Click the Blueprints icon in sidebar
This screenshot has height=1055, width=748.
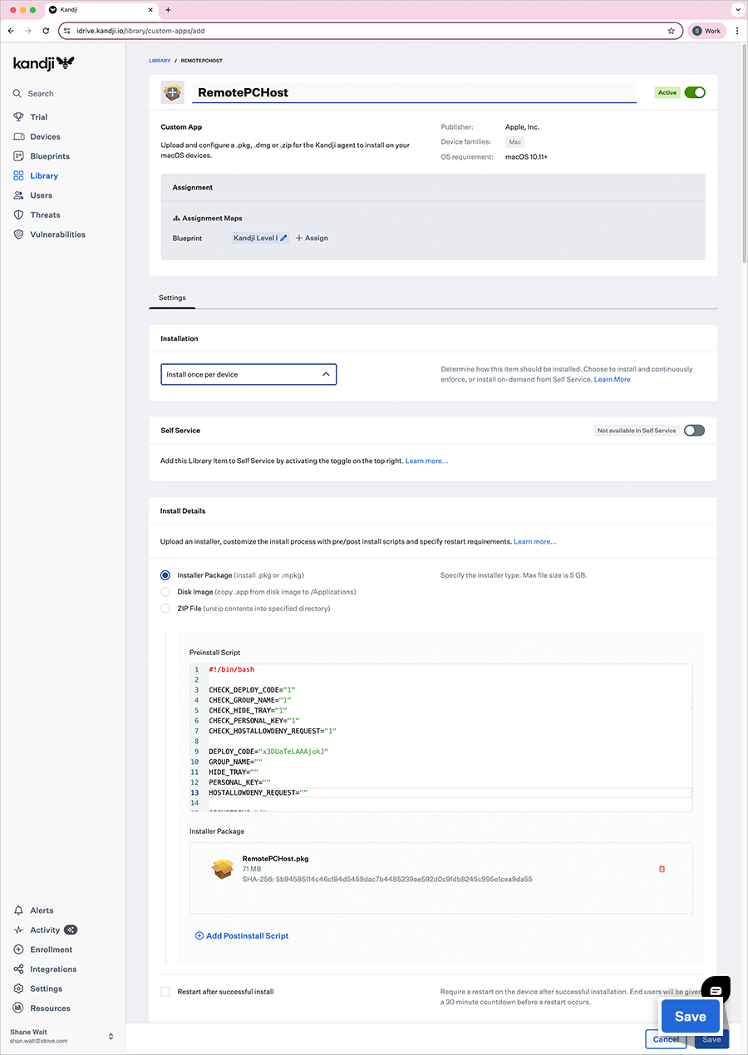pyautogui.click(x=18, y=156)
